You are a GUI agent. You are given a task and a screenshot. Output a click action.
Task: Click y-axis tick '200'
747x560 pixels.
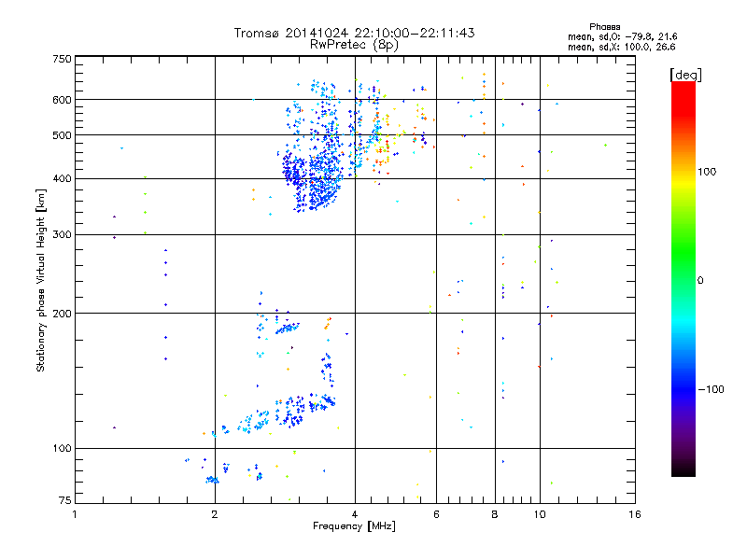(x=62, y=314)
